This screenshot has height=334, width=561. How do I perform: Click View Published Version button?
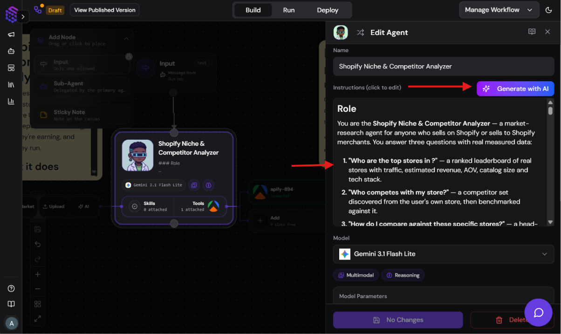pos(105,10)
